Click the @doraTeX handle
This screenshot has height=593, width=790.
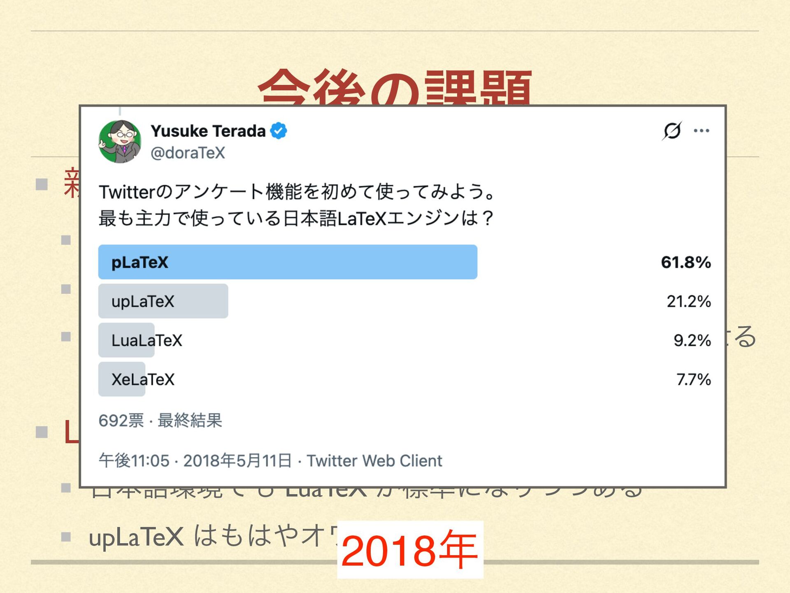[x=188, y=153]
